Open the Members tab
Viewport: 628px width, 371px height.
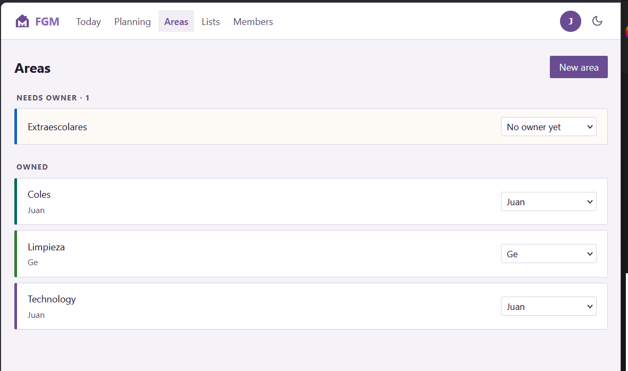click(x=253, y=22)
